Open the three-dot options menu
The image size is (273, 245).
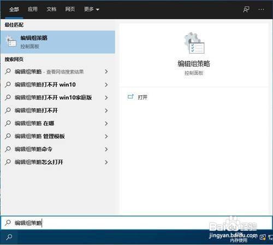[x=262, y=9]
